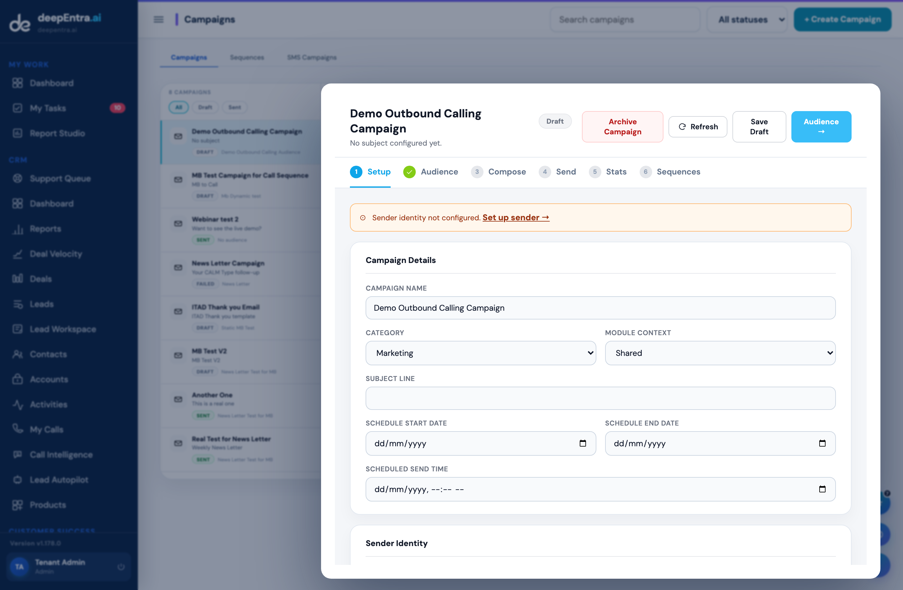The height and width of the screenshot is (590, 903).
Task: Expand the Category Marketing dropdown
Action: tap(481, 353)
